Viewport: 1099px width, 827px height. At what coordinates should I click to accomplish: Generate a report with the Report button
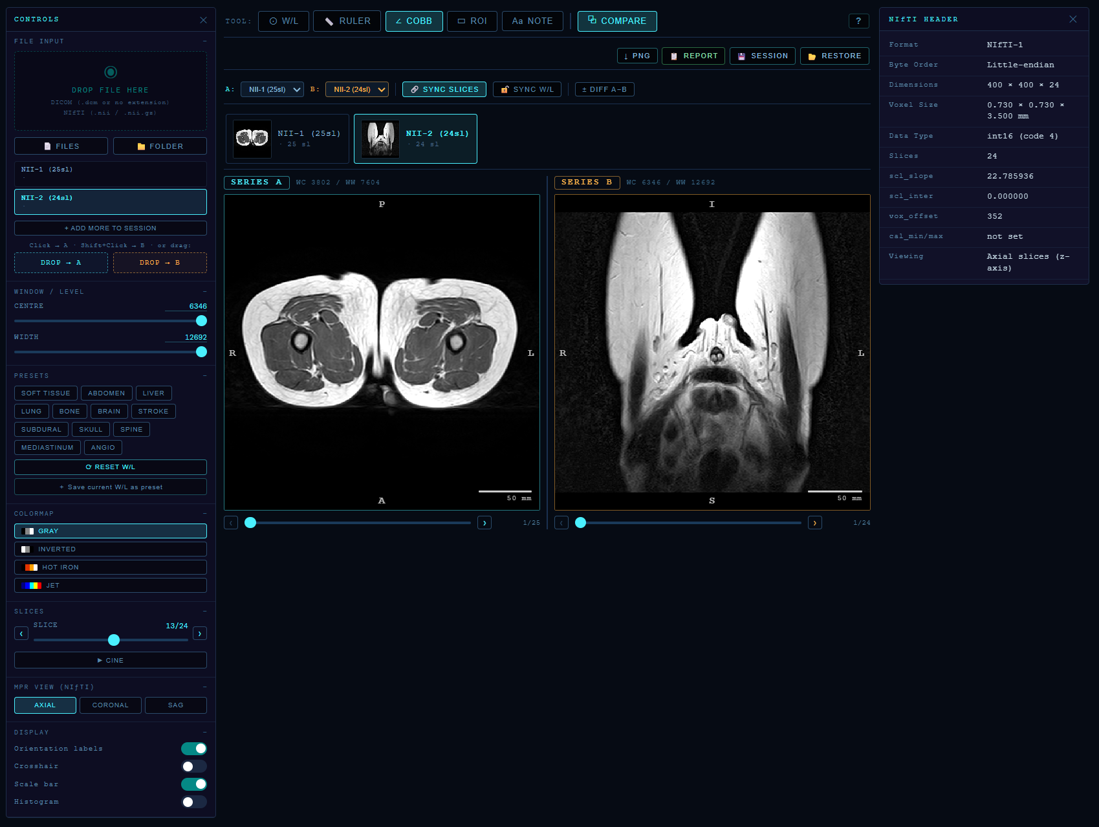click(693, 56)
